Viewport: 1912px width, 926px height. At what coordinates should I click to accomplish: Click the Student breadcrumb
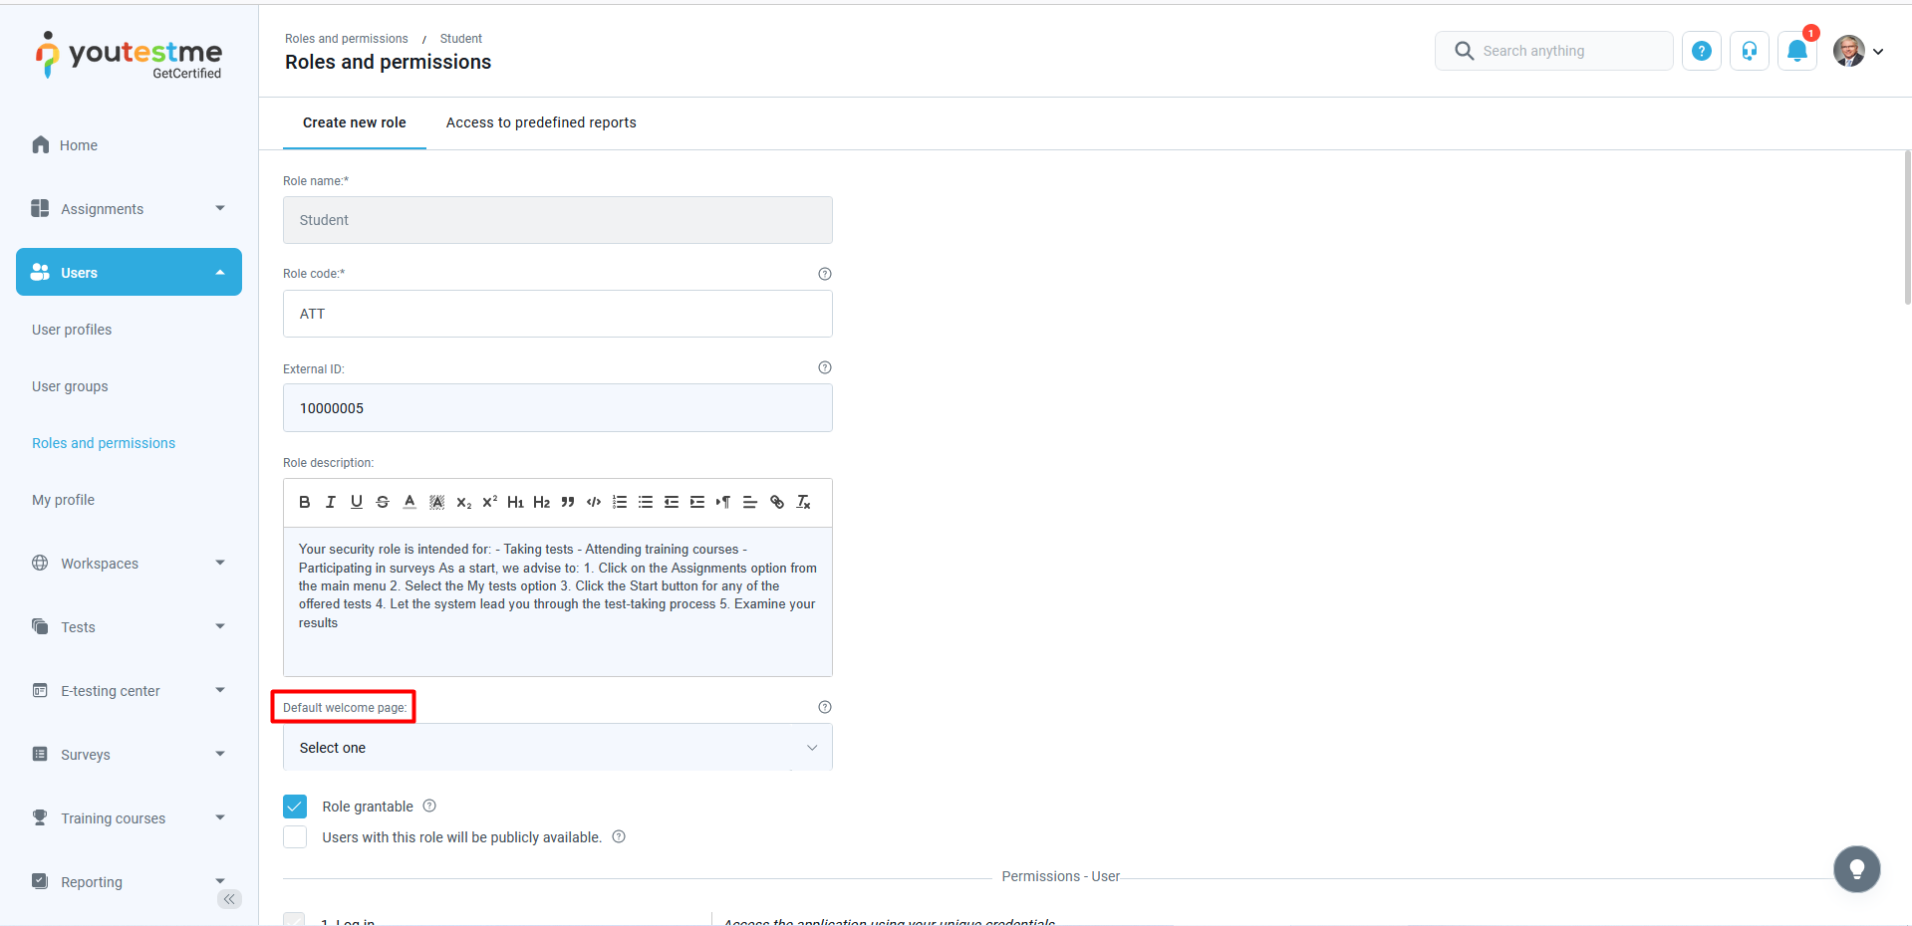point(461,39)
